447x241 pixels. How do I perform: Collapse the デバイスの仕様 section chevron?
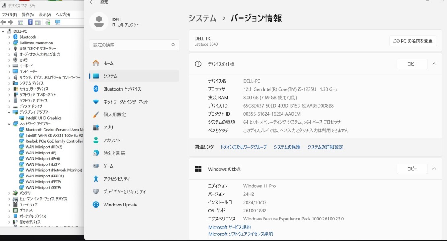tap(434, 64)
